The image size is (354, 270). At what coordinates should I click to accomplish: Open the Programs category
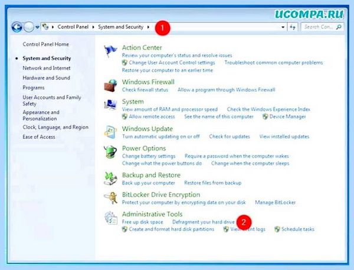(x=34, y=88)
